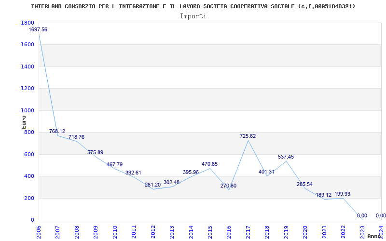
Task: Click the 2017 year label on x-axis
Action: click(248, 232)
